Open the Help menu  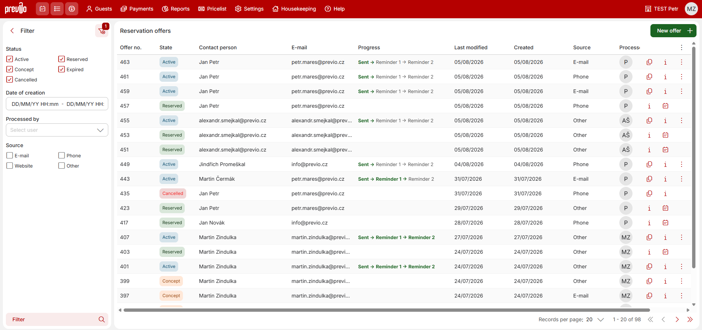335,9
